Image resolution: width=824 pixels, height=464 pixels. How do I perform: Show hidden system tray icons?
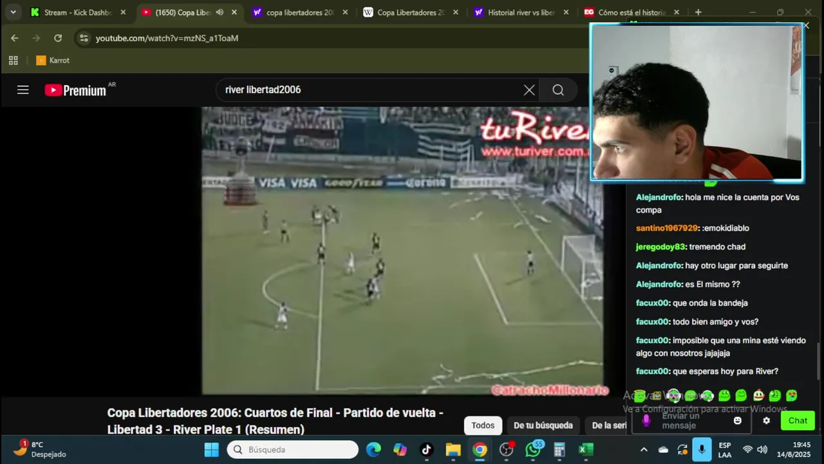pos(644,450)
